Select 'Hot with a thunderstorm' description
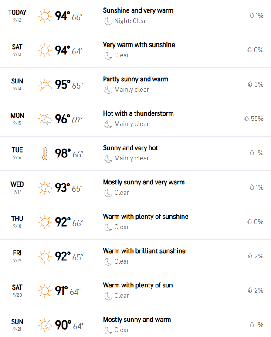Viewport: 271px width, 337px height. pos(138,113)
